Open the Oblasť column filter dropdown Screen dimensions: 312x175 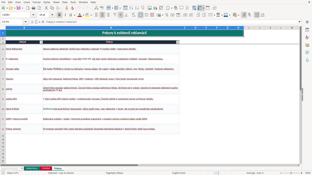pos(41,42)
